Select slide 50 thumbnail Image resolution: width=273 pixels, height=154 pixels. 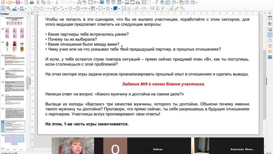[15, 86]
